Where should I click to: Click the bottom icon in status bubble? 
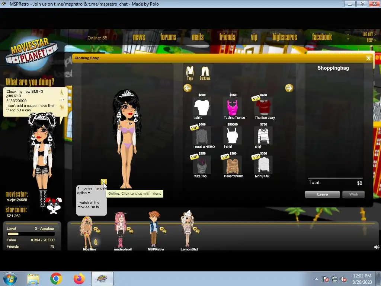pyautogui.click(x=62, y=107)
